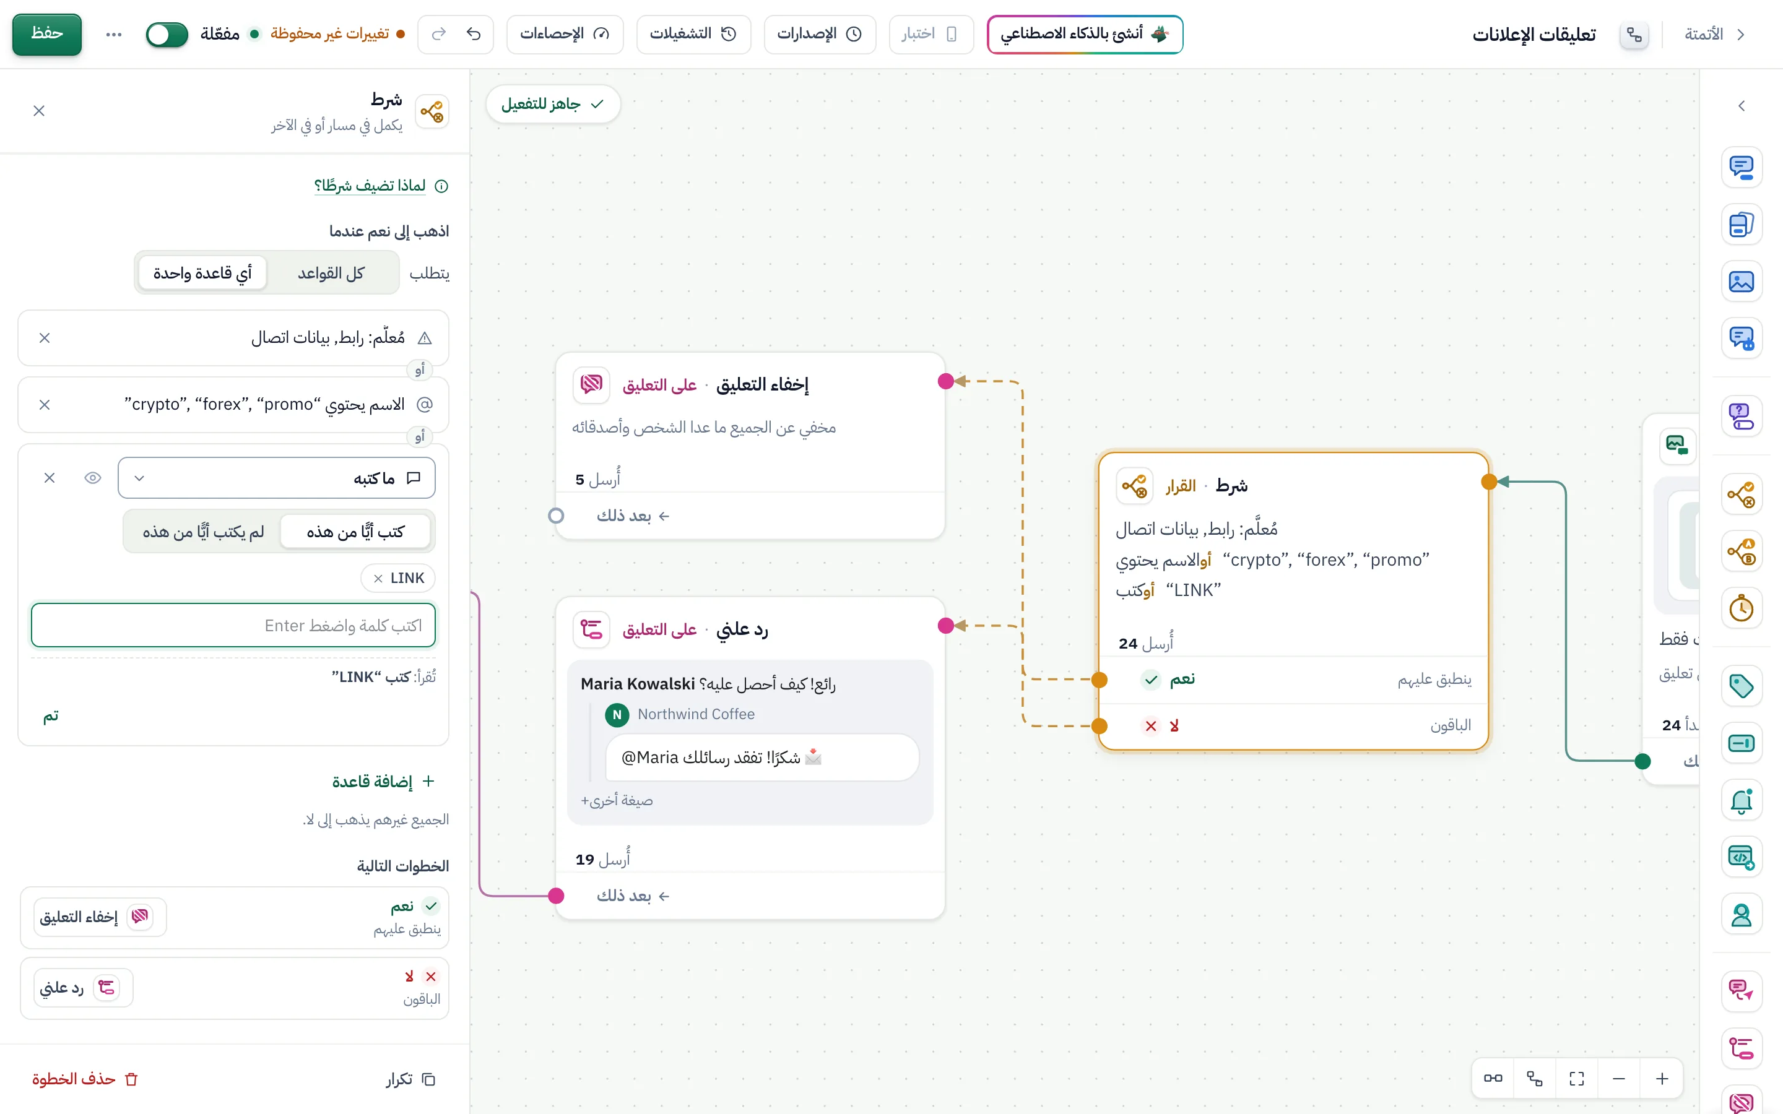
Task: Select the tag icon in sidebar
Action: coord(1742,687)
